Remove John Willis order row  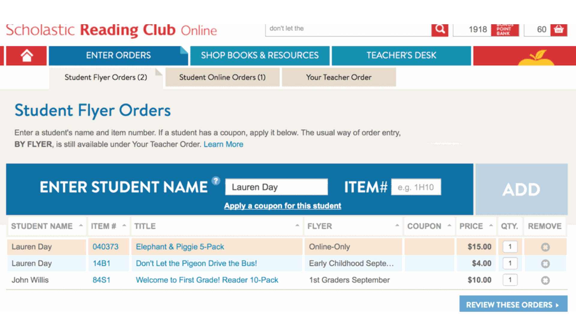[x=545, y=280]
